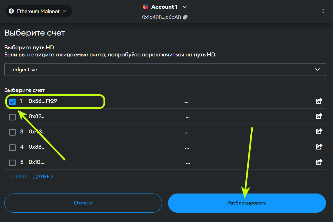
Task: Click the Account 1 avatar icon
Action: [x=145, y=7]
